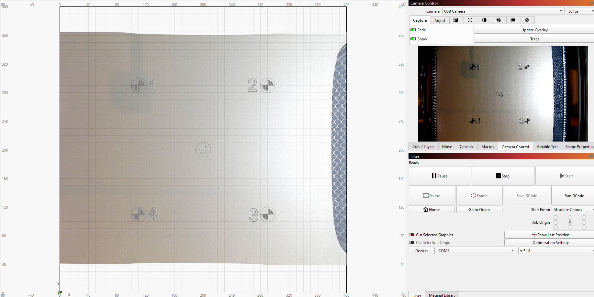The width and height of the screenshot is (594, 297).
Task: Toggle the Fade switch off
Action: coord(413,30)
